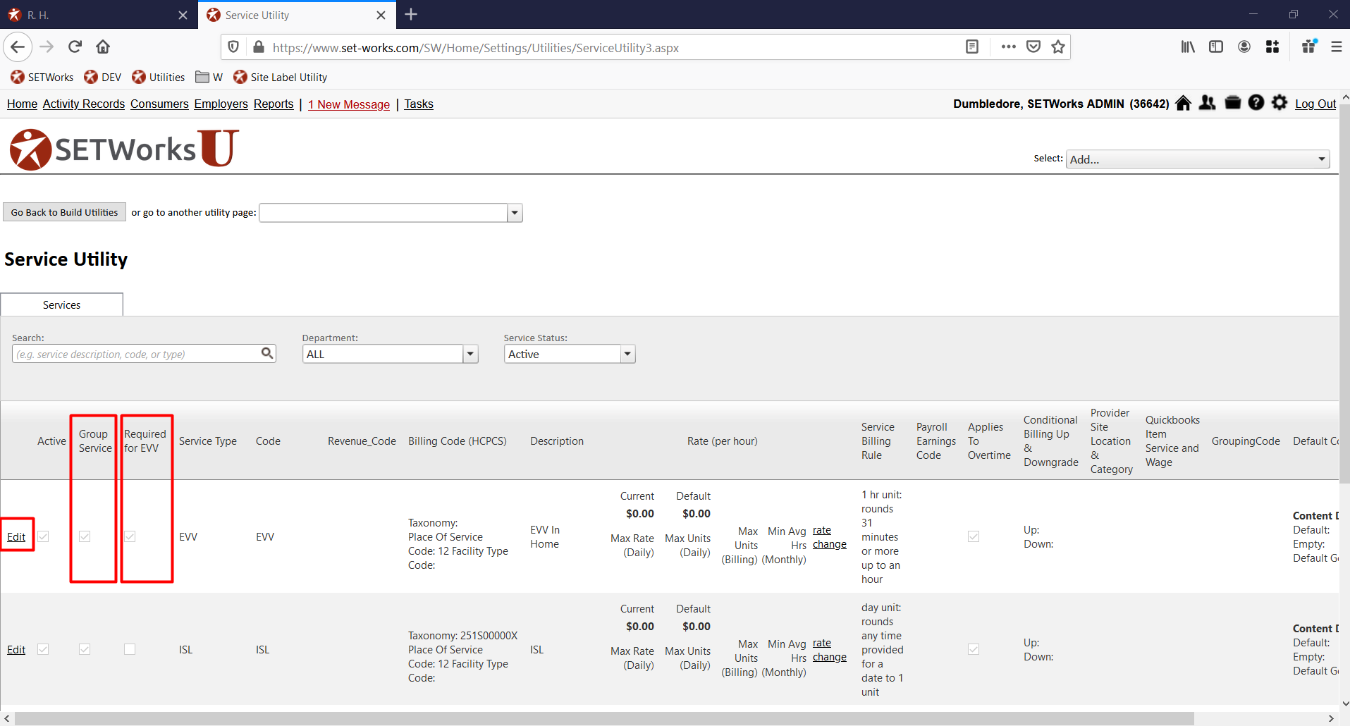
Task: Toggle Group Service checkbox for EVV row
Action: (85, 536)
